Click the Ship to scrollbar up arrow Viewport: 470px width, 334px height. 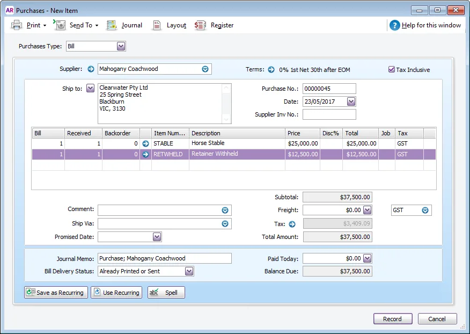[x=226, y=88]
